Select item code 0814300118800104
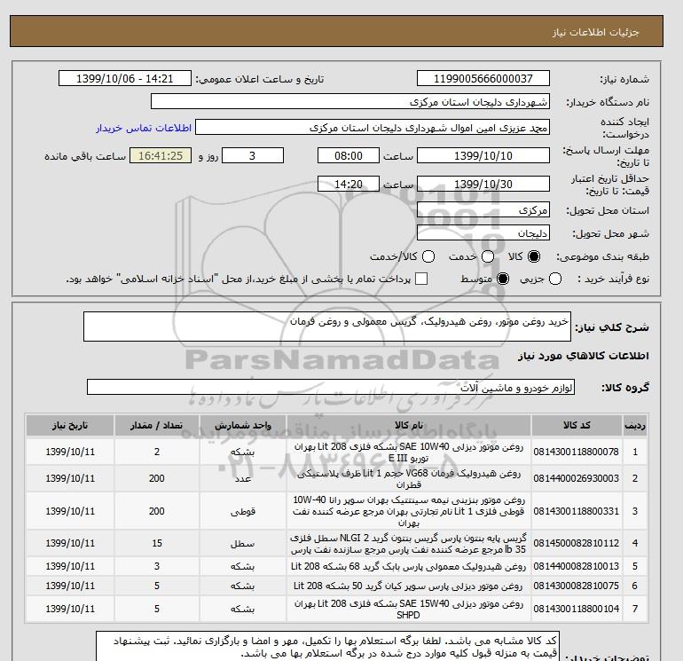The height and width of the screenshot is (661, 683). pyautogui.click(x=577, y=609)
